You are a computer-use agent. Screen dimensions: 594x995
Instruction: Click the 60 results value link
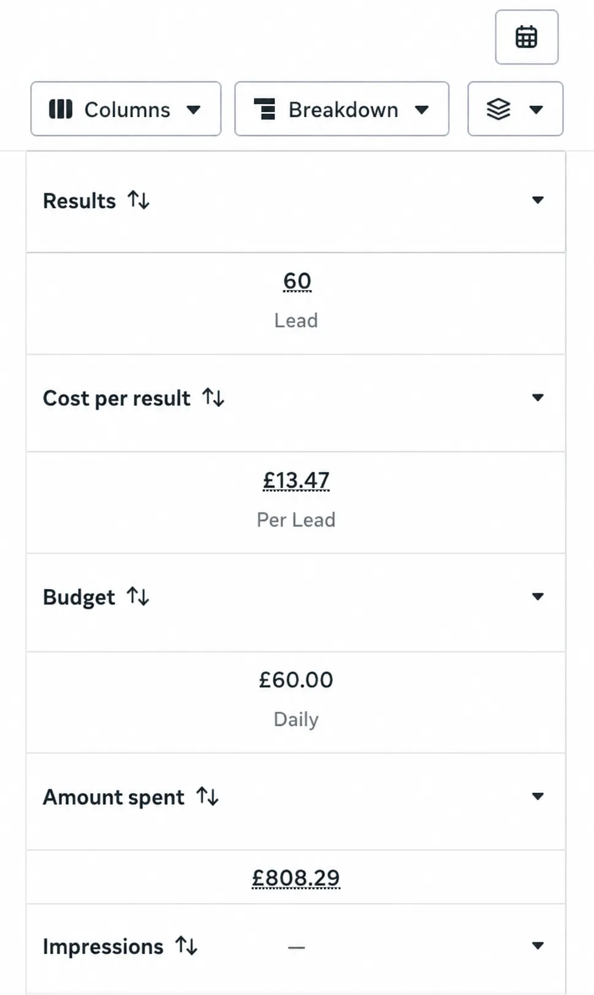(x=297, y=281)
